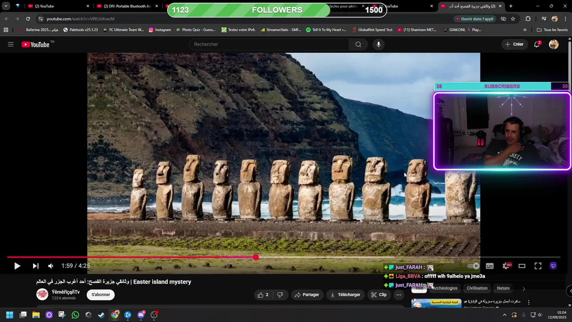Open Chrome three-dot menu
The height and width of the screenshot is (322, 572).
click(x=566, y=19)
